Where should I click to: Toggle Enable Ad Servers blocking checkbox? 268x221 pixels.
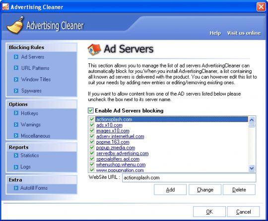point(91,110)
